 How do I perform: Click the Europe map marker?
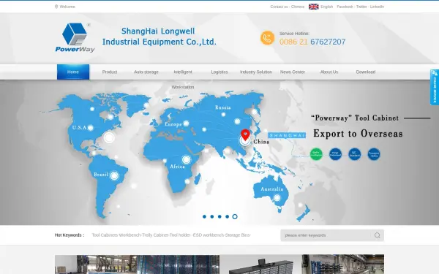tap(186, 123)
